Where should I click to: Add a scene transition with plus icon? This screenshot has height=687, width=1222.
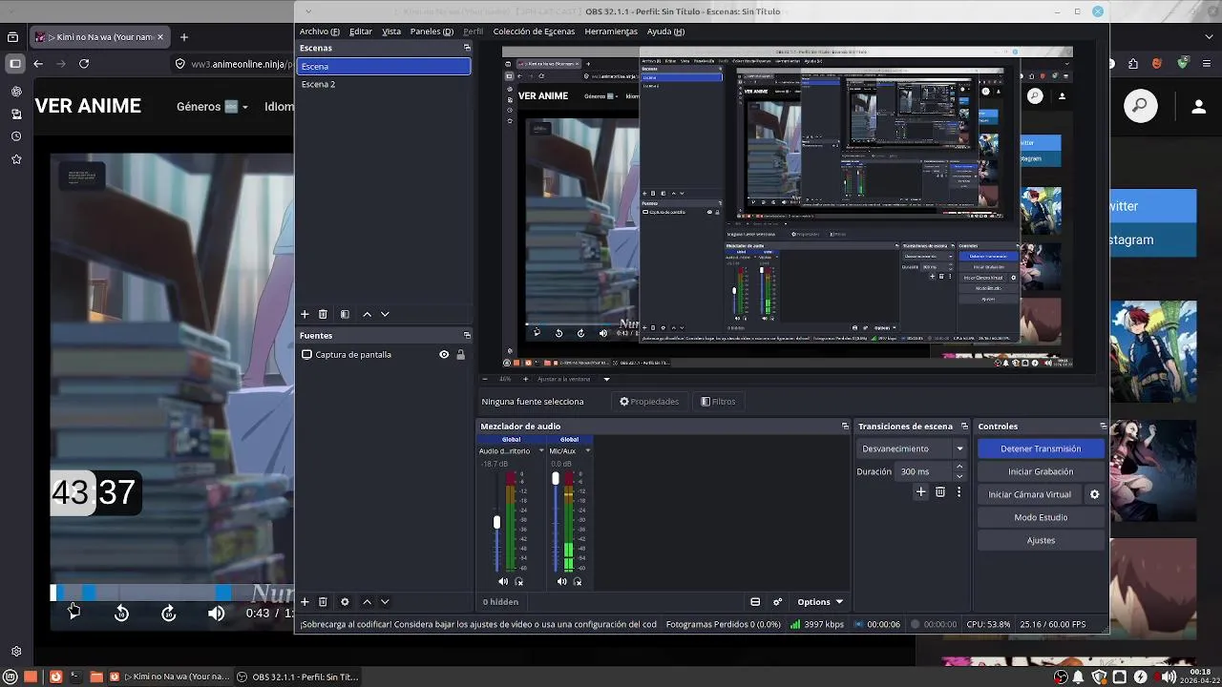pyautogui.click(x=920, y=492)
